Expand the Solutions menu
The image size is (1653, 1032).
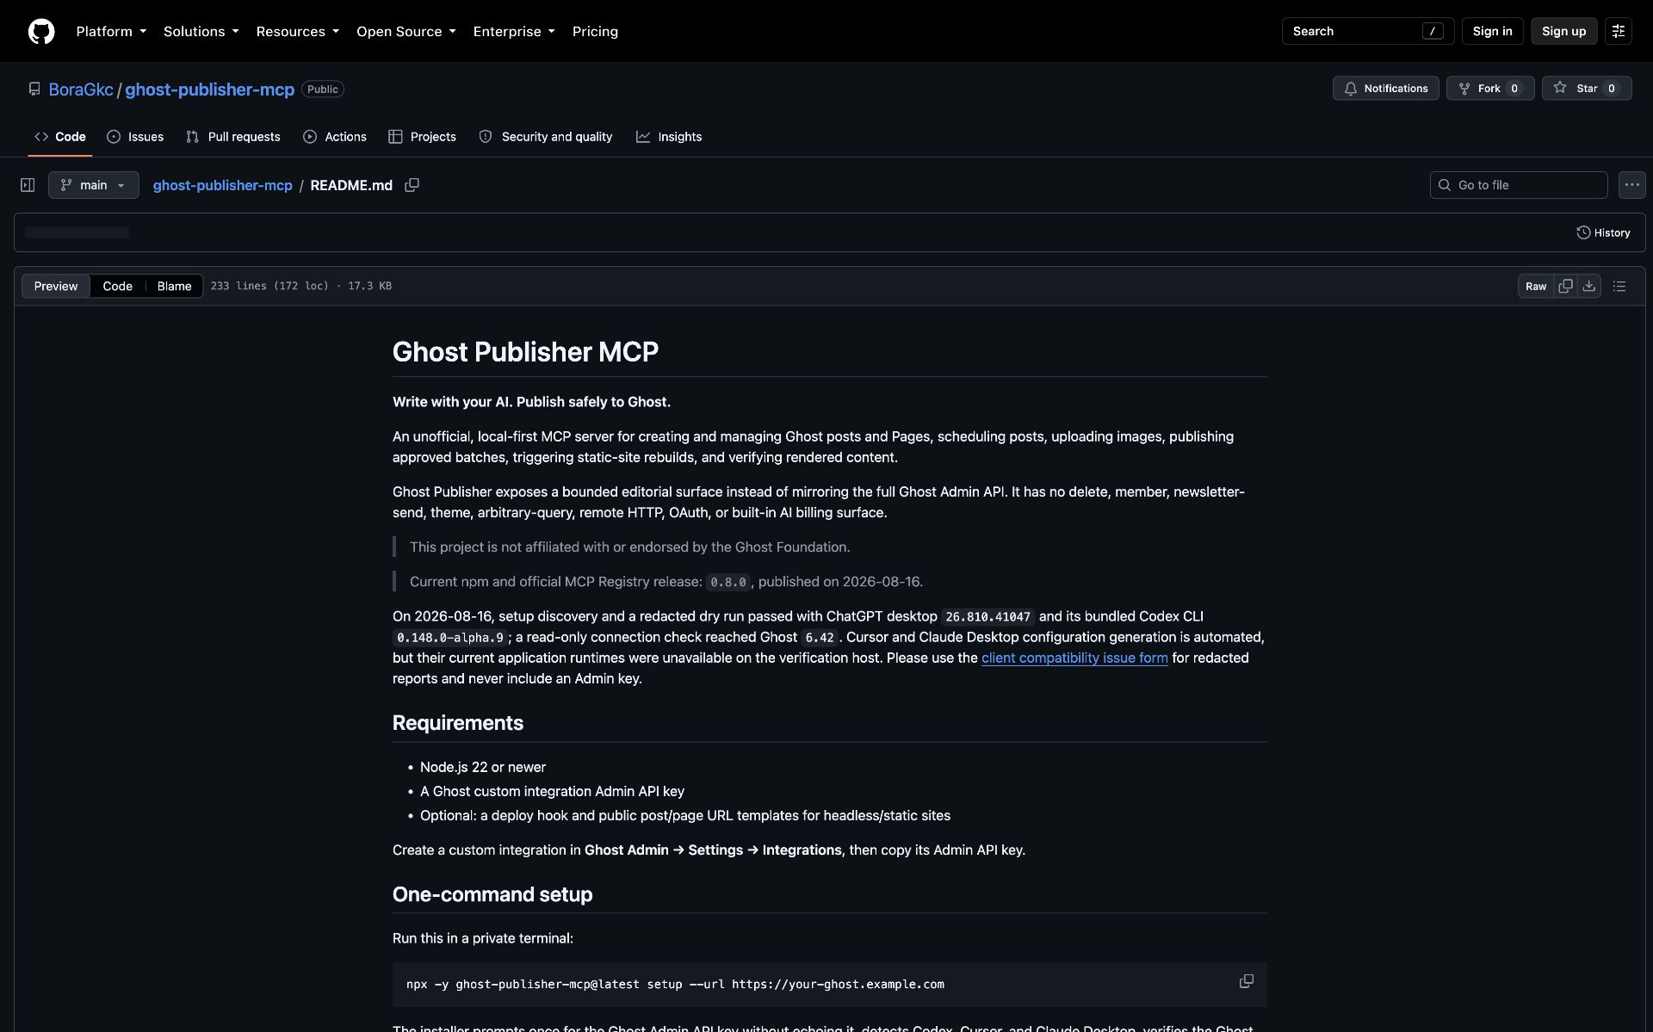click(201, 31)
